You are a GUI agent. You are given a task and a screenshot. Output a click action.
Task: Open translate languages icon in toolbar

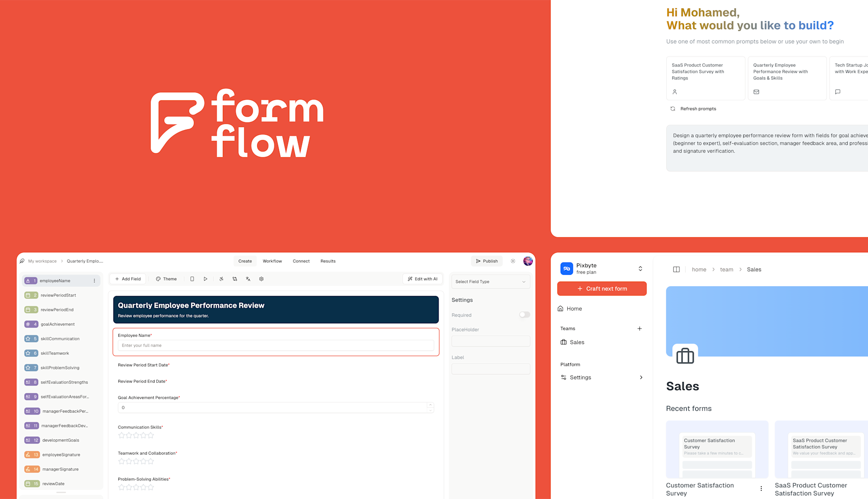(x=248, y=279)
